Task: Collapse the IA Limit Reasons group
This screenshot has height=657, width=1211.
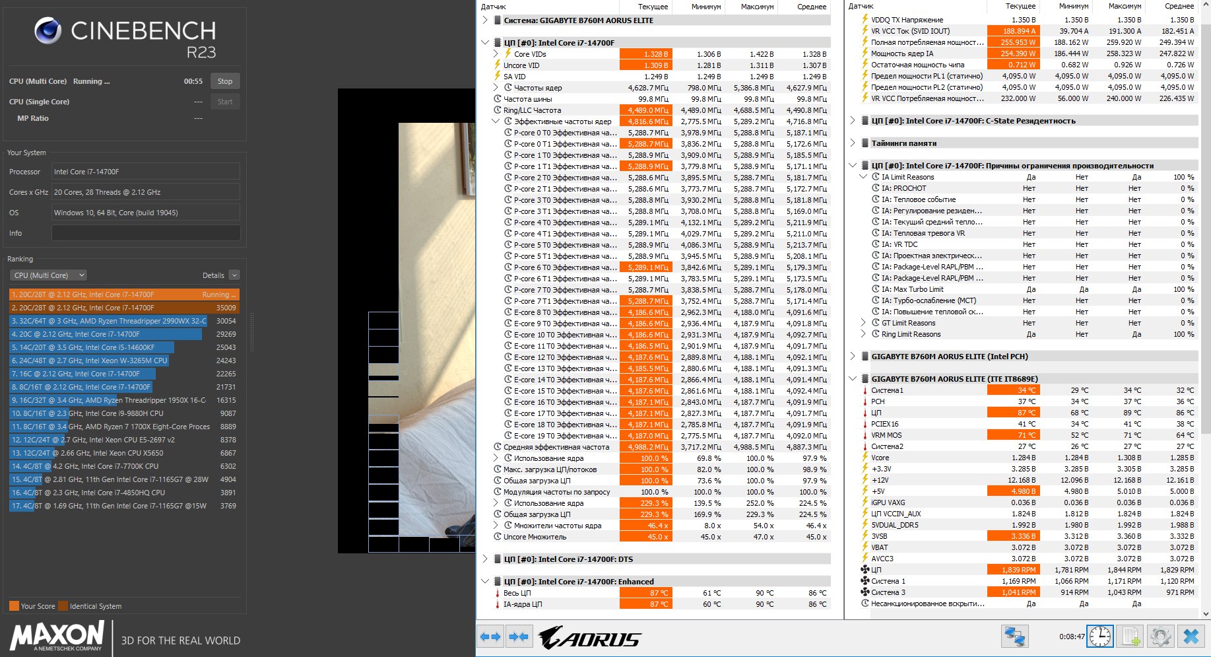Action: click(x=863, y=177)
